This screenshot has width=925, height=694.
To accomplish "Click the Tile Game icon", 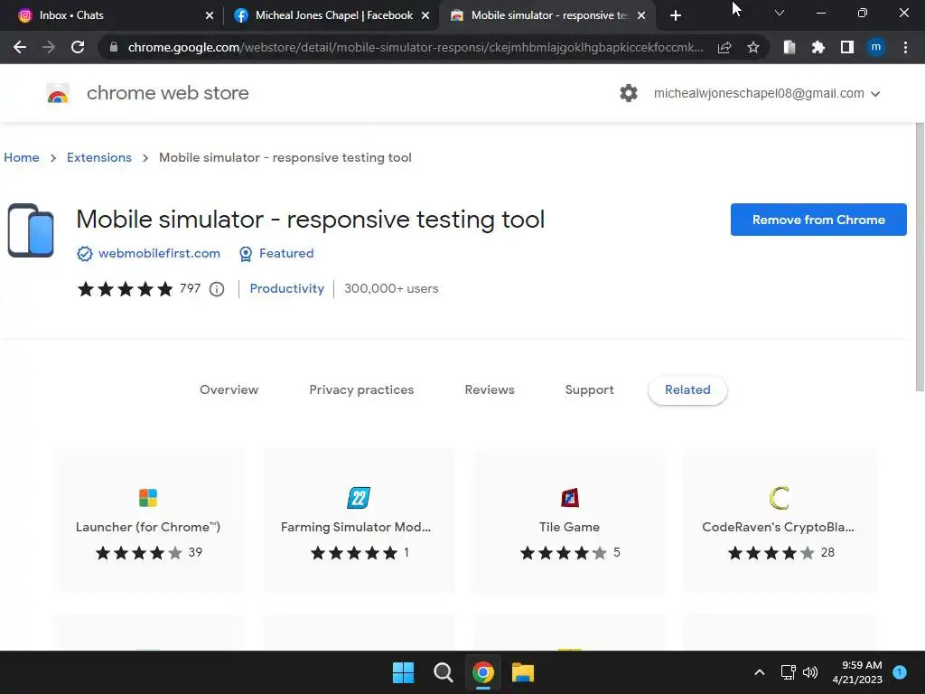I will point(569,498).
